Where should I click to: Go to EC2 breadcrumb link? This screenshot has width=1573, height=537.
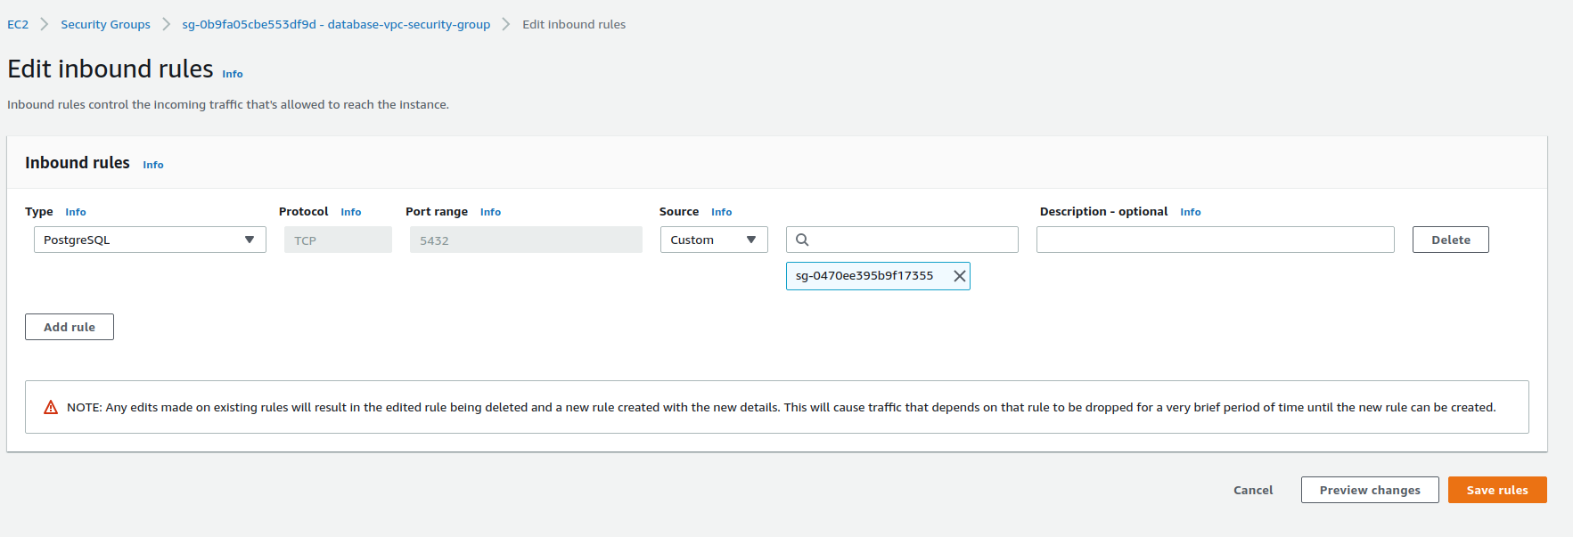click(x=18, y=24)
